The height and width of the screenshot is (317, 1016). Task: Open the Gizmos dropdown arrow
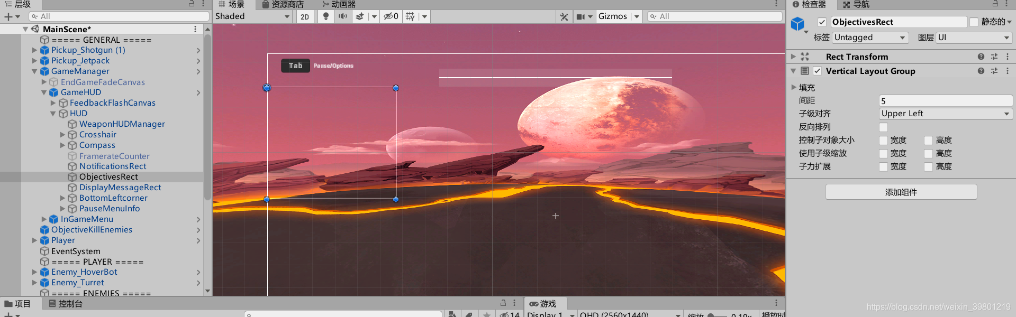click(x=637, y=16)
